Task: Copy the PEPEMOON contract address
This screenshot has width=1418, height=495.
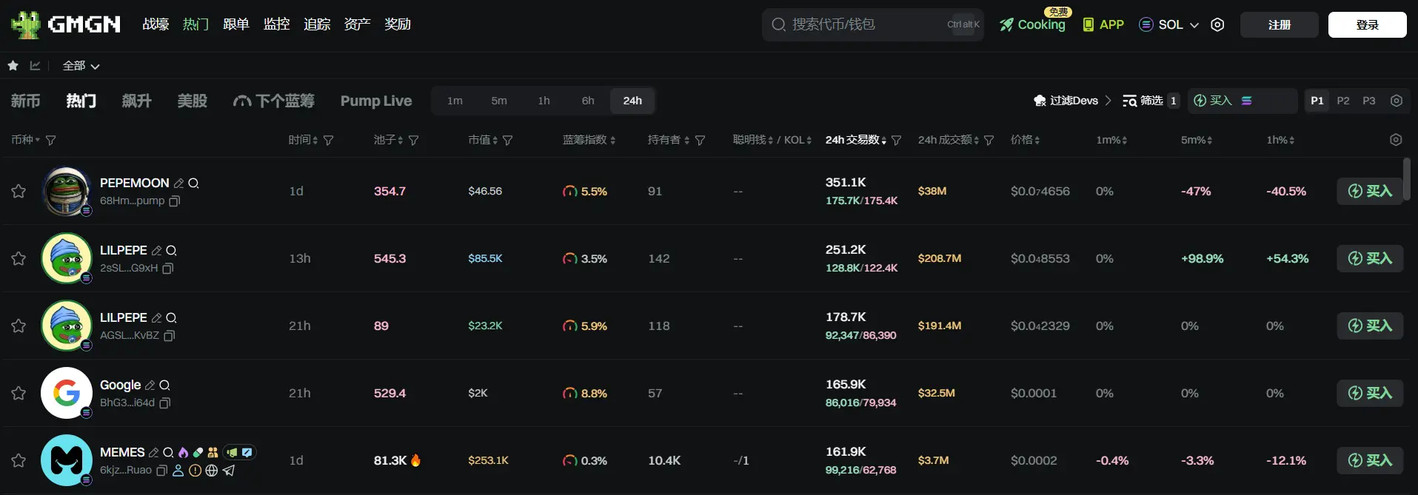Action: [175, 201]
